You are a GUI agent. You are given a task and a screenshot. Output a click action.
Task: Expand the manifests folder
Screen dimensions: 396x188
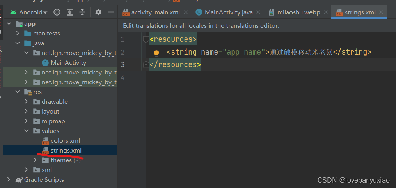[x=18, y=33]
